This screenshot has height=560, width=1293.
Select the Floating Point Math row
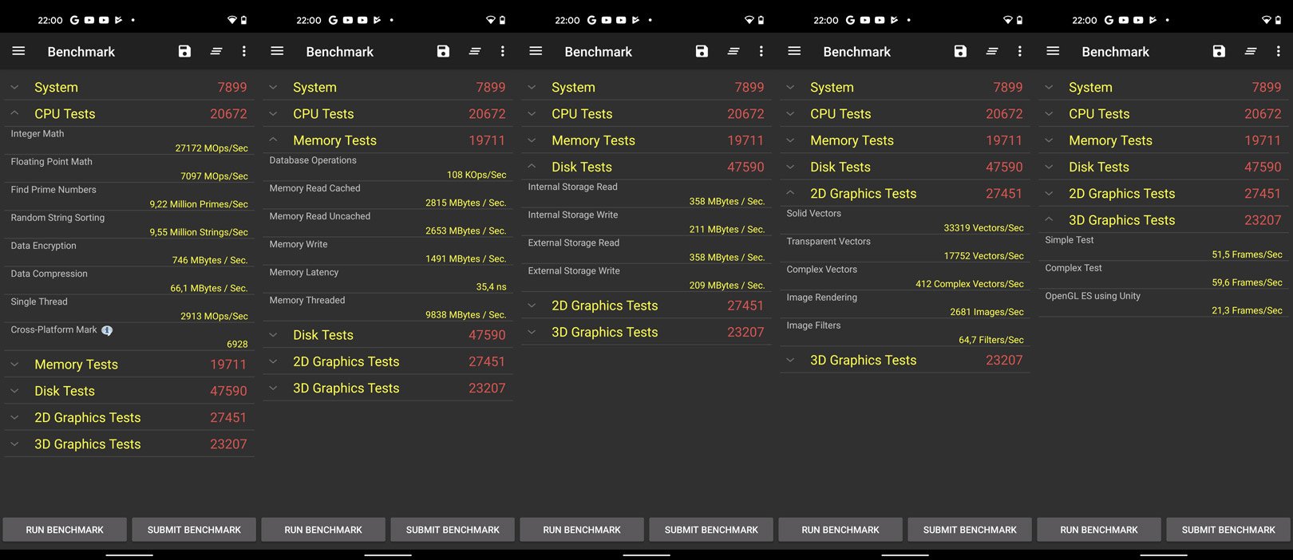pyautogui.click(x=129, y=169)
